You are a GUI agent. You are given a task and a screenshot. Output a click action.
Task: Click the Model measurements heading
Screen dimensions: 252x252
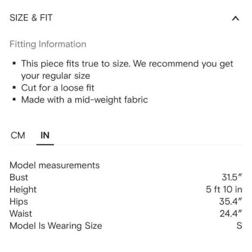(x=55, y=166)
